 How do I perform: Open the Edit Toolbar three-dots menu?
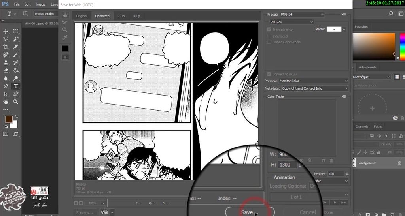point(6,109)
